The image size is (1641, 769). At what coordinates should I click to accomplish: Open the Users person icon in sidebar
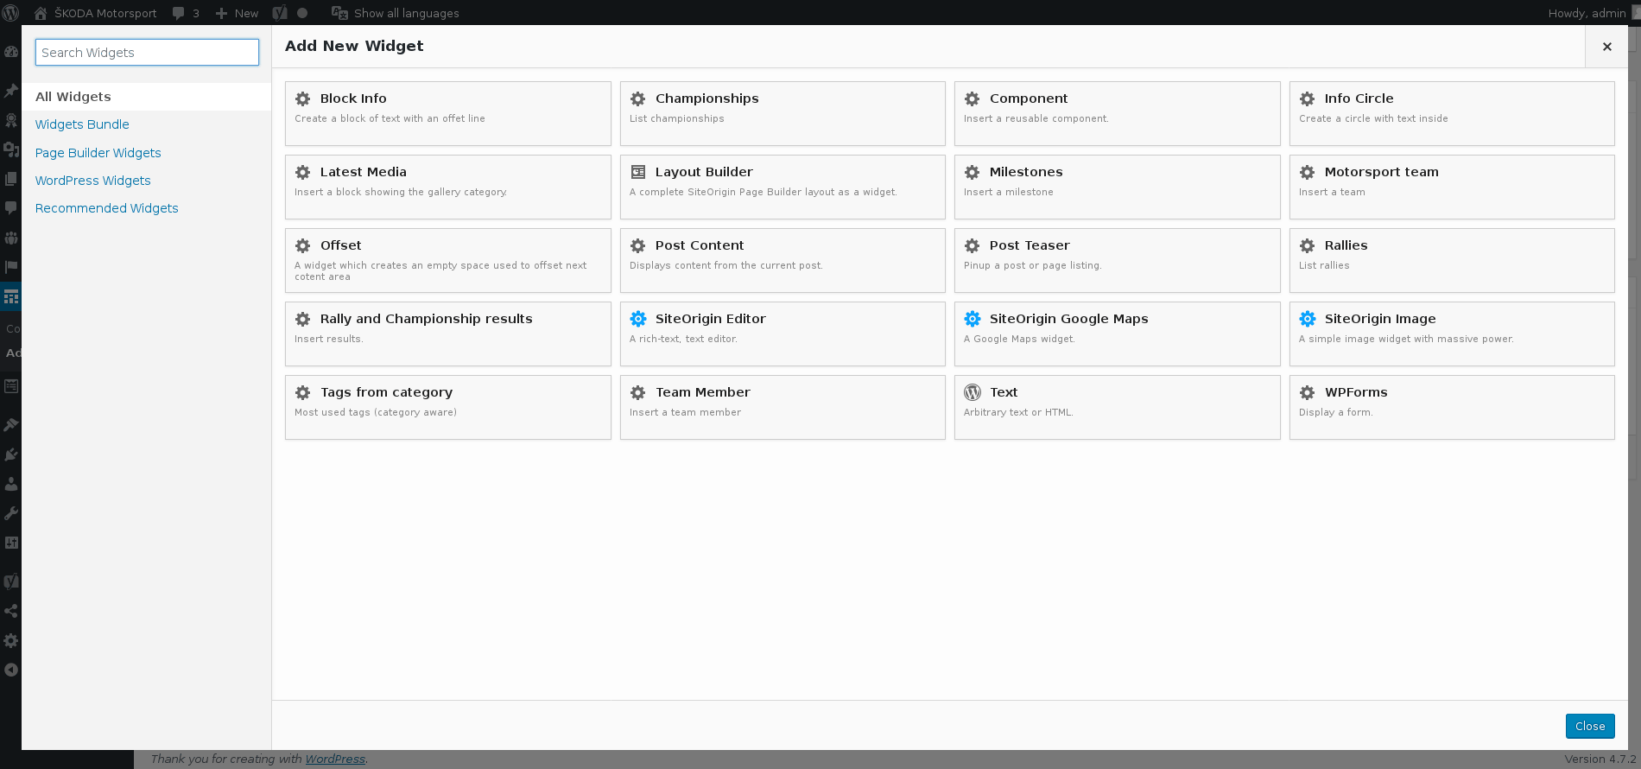tap(11, 484)
